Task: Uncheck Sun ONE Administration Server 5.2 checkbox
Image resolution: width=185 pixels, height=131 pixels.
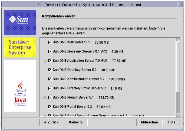Action: pos(50,79)
